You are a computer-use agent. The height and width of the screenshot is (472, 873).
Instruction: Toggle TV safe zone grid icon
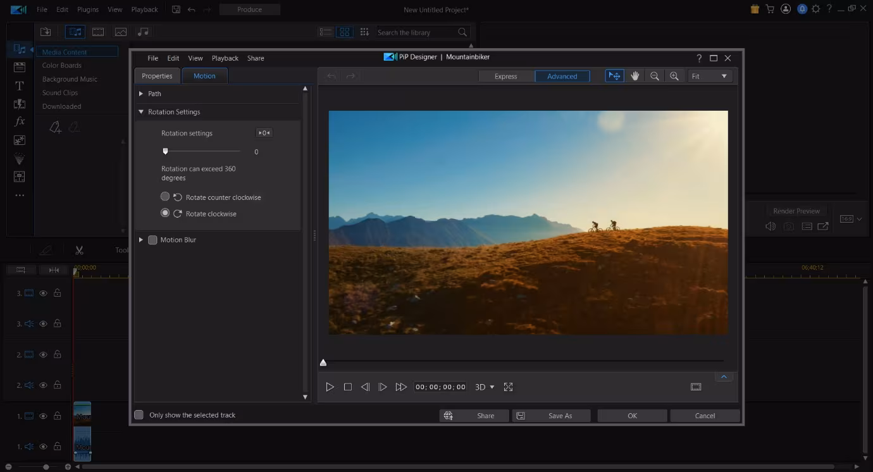(x=696, y=387)
